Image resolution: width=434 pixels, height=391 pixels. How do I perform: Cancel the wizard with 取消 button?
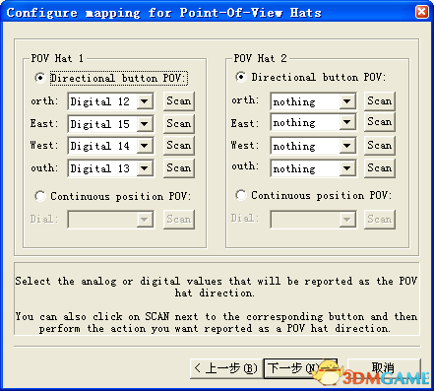pos(384,368)
